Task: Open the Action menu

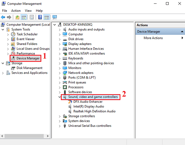Action: coord(16,11)
